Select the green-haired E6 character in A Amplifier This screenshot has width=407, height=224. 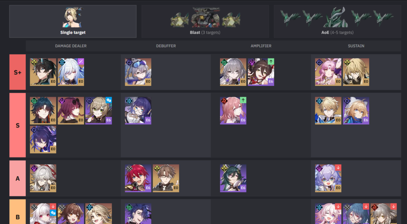tap(233, 178)
